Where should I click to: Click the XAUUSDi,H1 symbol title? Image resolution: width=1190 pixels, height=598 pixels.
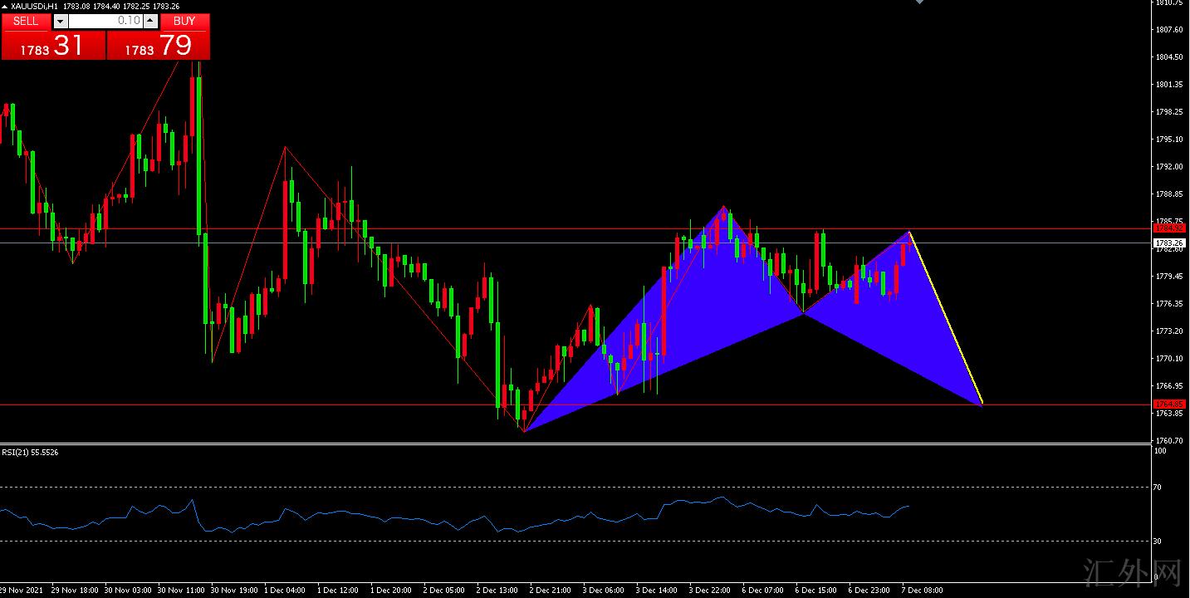[x=34, y=6]
